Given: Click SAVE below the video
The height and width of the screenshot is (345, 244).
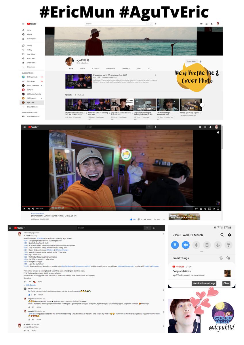Looking at the screenshot, I should [157, 219].
